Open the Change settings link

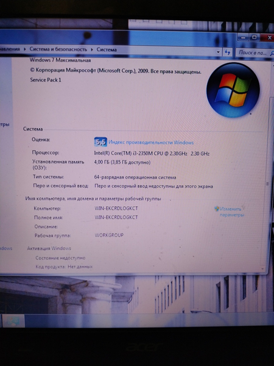point(232,212)
